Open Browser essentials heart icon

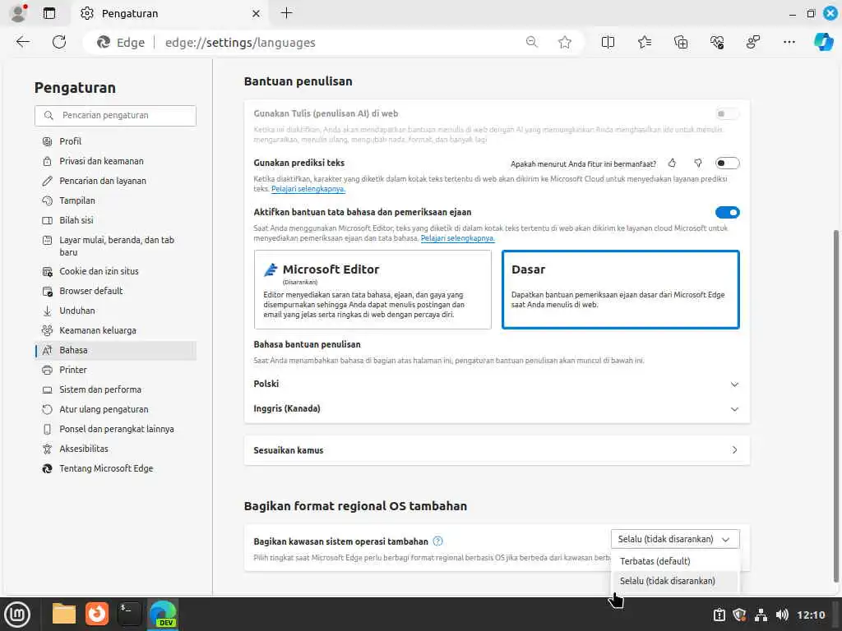pos(717,42)
